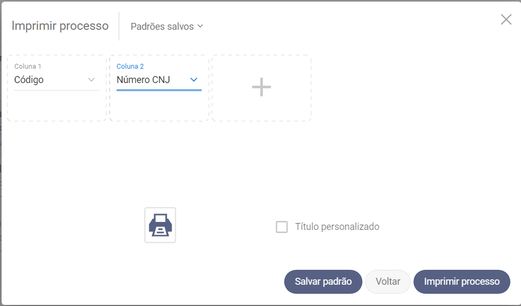Click the Imprimir processo dialog title
This screenshot has width=521, height=306.
pyautogui.click(x=60, y=26)
